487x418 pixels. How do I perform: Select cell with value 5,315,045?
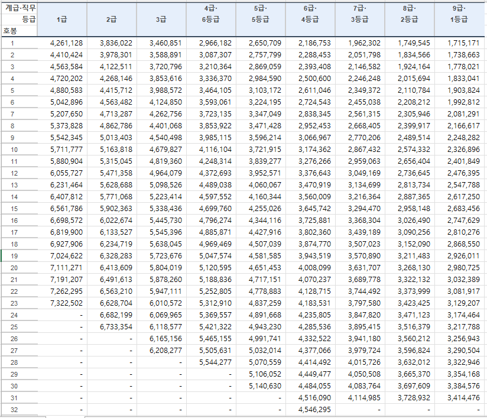pos(112,161)
